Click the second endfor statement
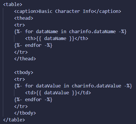This screenshot has height=124, width=136. (x=33, y=100)
